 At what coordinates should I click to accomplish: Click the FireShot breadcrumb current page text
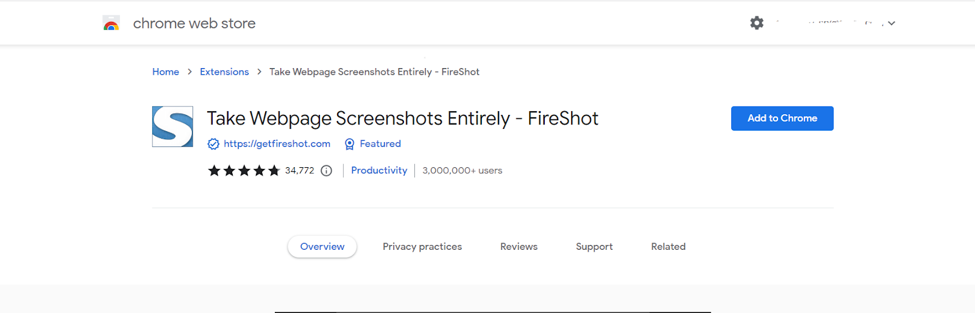tap(375, 72)
